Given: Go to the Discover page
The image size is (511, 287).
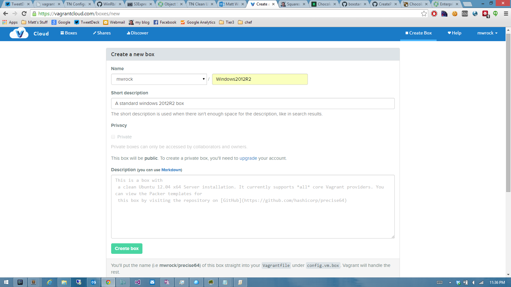Looking at the screenshot, I should click(x=137, y=33).
